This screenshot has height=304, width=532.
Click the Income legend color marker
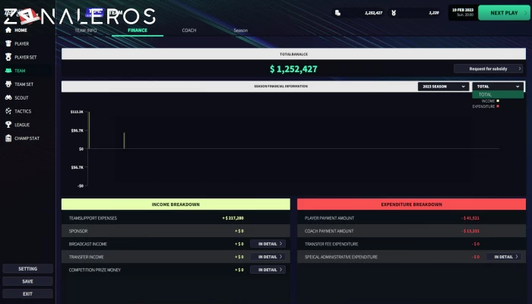click(498, 101)
